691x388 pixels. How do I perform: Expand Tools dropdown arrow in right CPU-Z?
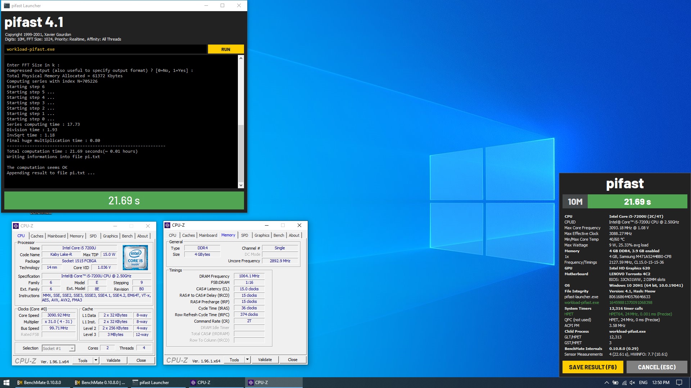click(x=247, y=360)
